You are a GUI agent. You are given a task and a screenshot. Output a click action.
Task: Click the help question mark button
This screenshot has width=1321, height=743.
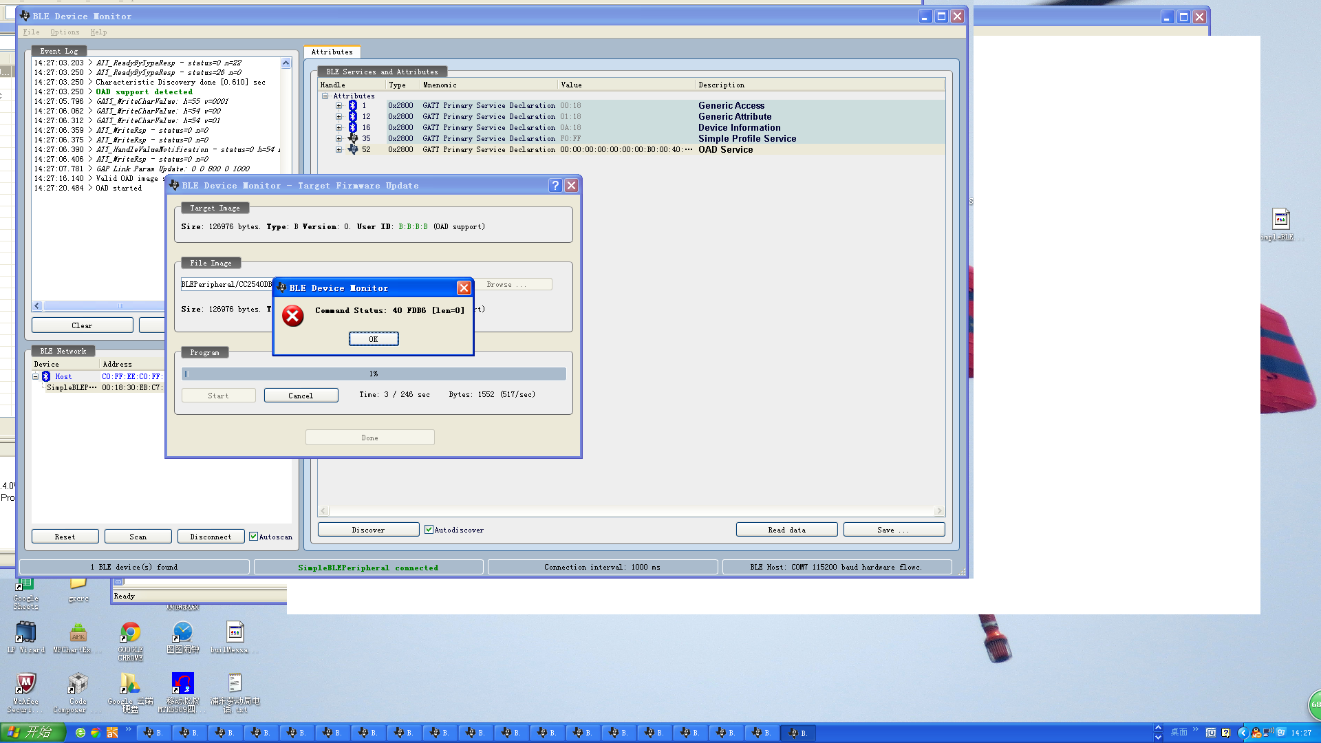pyautogui.click(x=555, y=186)
